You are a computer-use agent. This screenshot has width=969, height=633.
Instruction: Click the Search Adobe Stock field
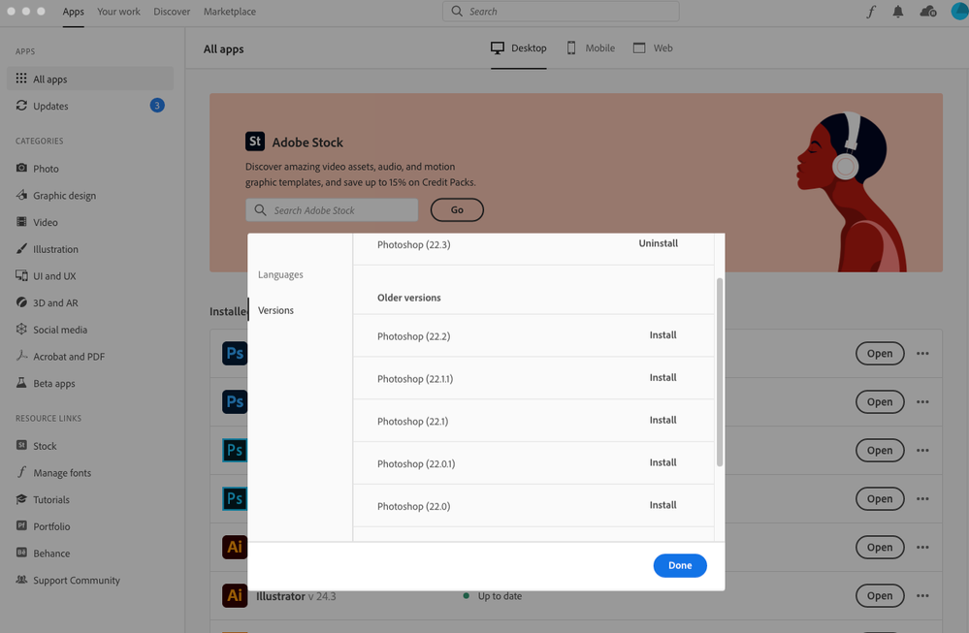pos(332,210)
